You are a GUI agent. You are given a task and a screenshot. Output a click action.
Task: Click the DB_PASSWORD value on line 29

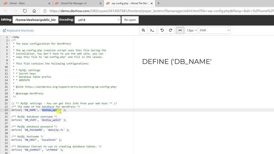pos(56,130)
